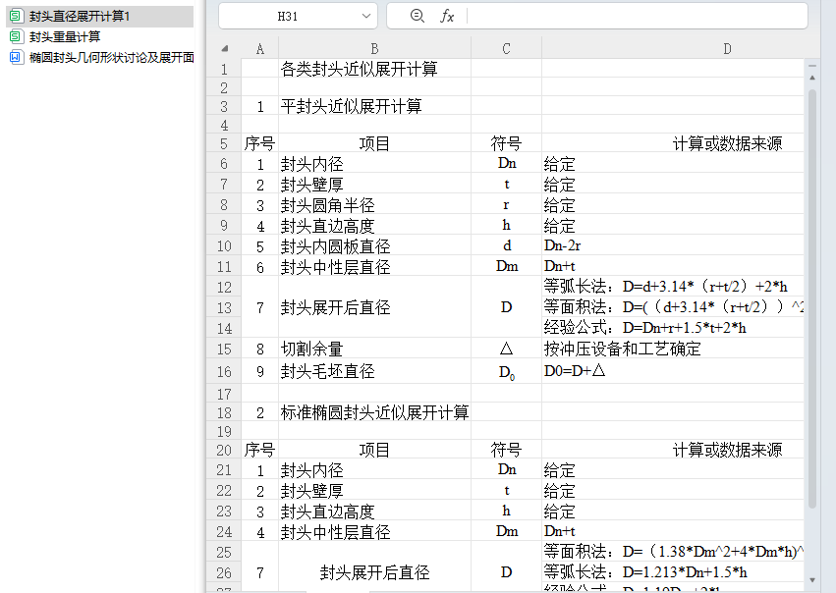
Task: Click triangle symbol cell in row 15
Action: point(507,349)
